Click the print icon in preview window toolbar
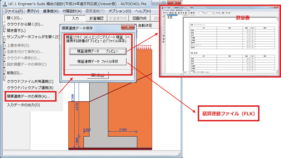This screenshot has width=281, height=158. pos(170,13)
